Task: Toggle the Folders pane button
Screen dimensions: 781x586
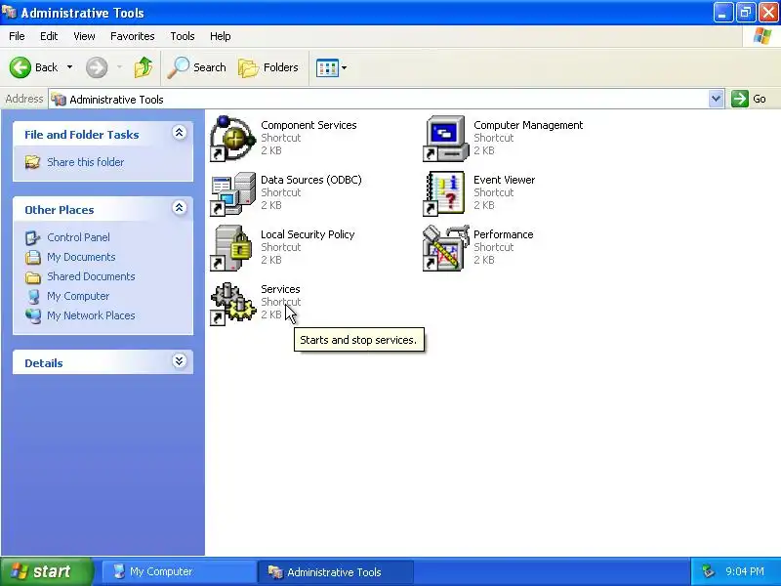Action: click(268, 67)
